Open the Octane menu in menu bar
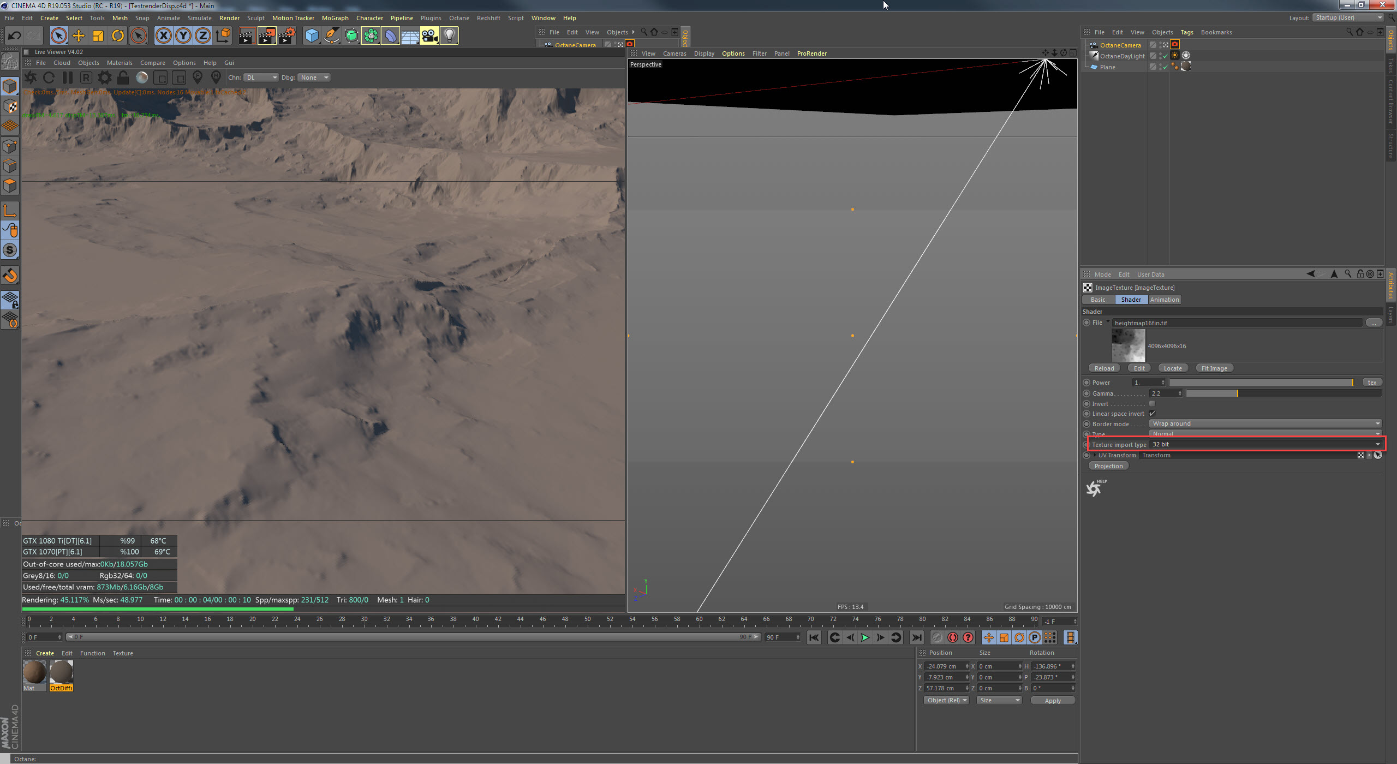 [459, 18]
